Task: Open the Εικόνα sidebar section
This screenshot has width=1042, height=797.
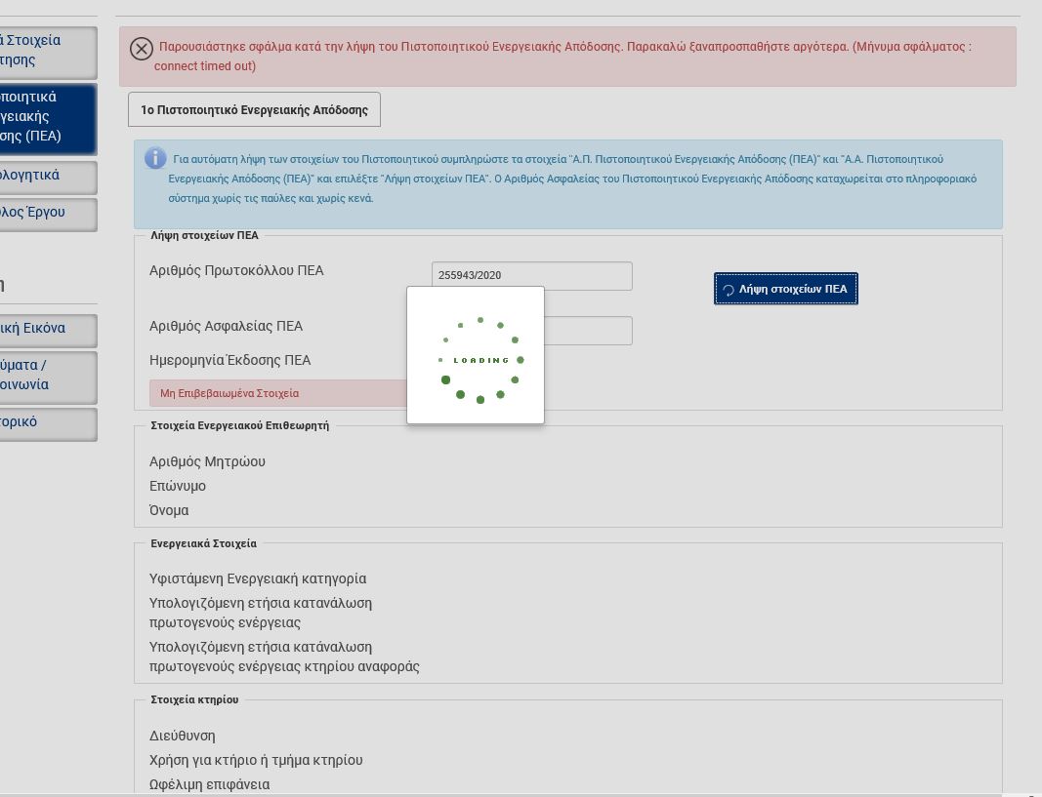Action: (49, 331)
